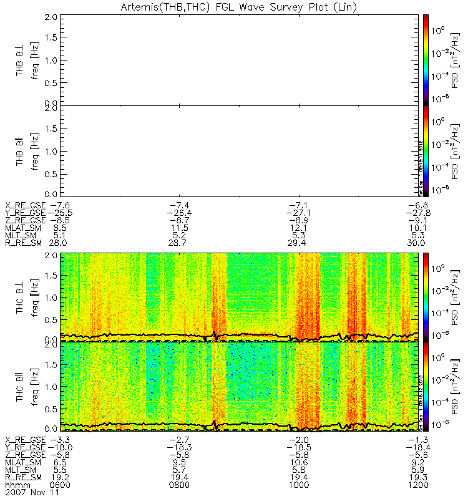Click the color bar beside the THC B∥ spectrogram
Screen dimensions: 468x499
[x=426, y=387]
